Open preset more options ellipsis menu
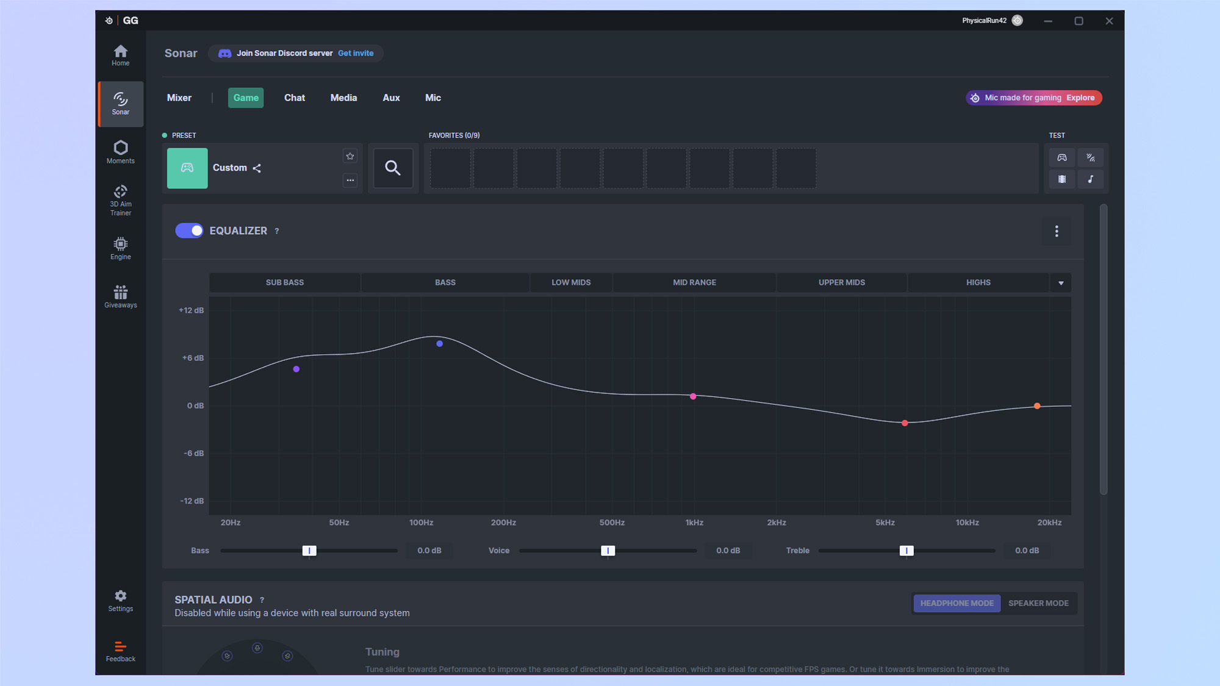The width and height of the screenshot is (1220, 686). point(350,180)
